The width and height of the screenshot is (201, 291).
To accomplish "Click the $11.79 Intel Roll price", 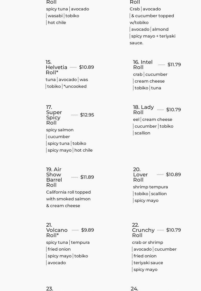I will tap(174, 65).
